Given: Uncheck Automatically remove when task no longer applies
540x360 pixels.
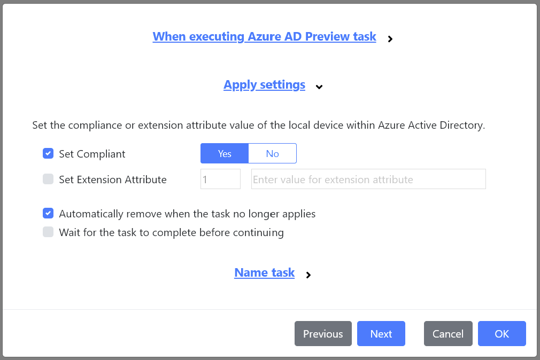Looking at the screenshot, I should click(x=48, y=214).
